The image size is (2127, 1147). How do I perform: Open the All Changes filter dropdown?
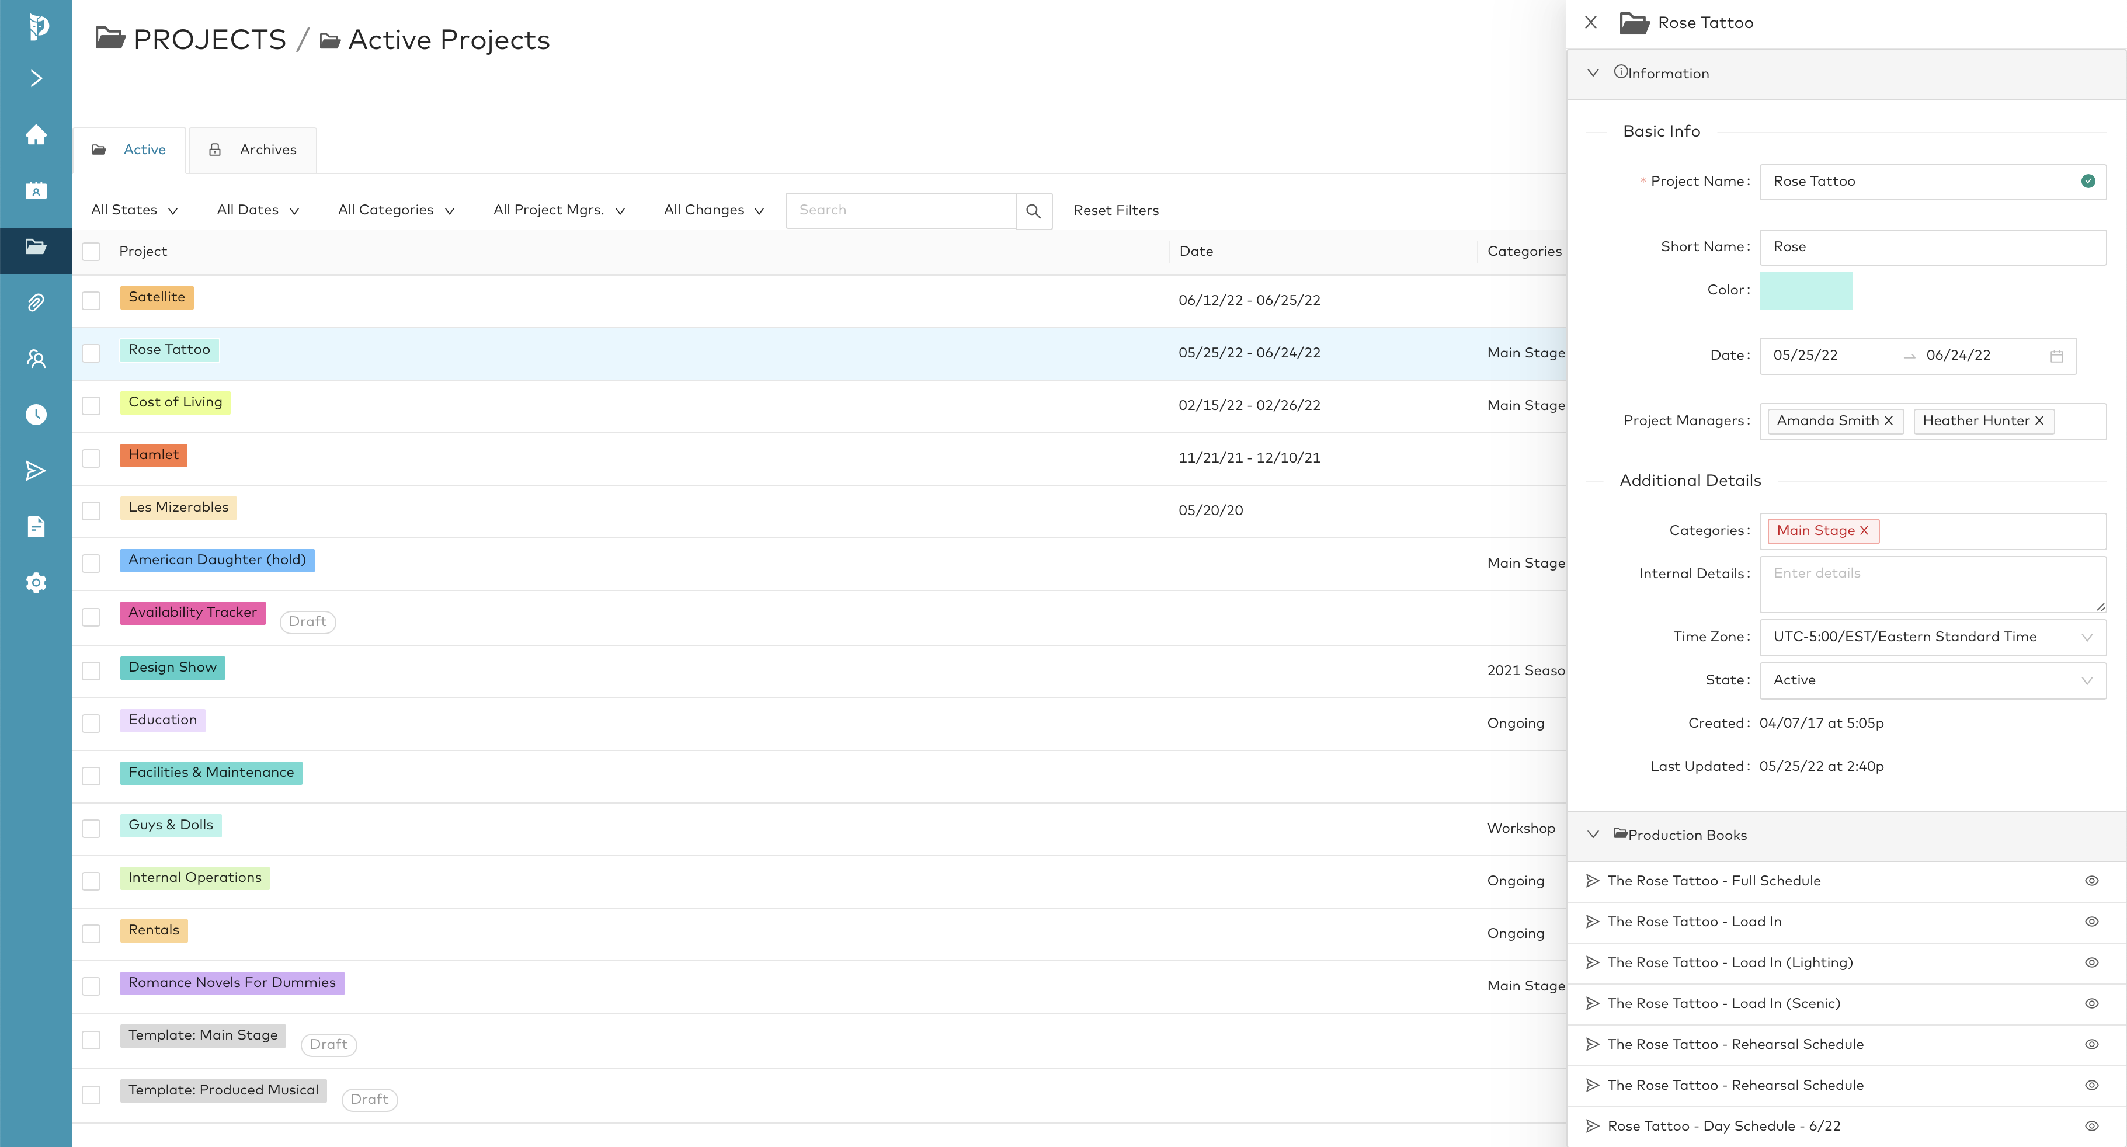tap(714, 211)
